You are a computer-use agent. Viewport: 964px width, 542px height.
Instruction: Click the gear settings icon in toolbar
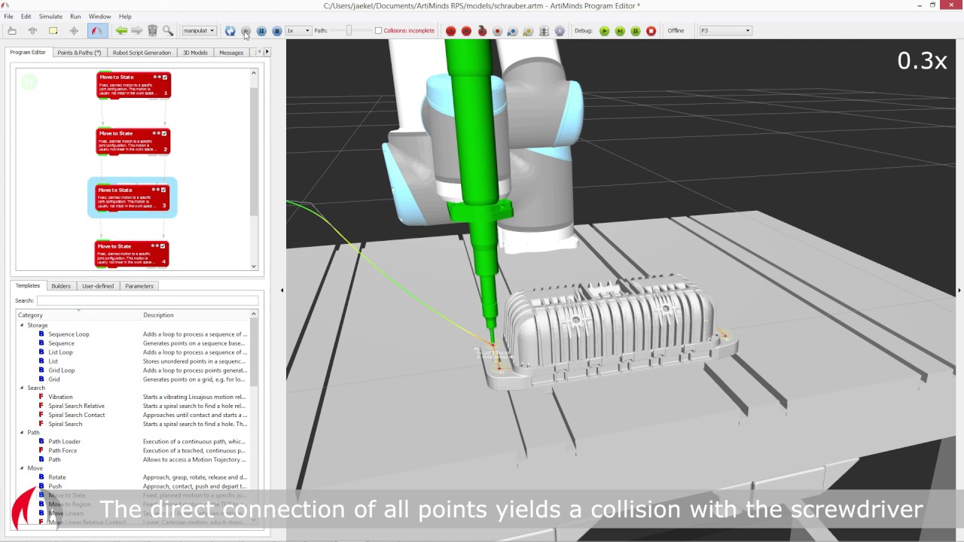[560, 31]
